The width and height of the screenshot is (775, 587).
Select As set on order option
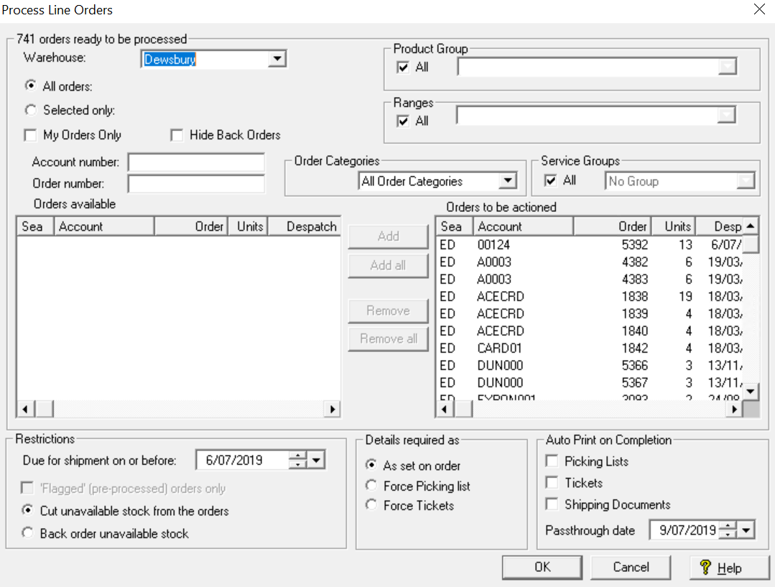tap(371, 464)
